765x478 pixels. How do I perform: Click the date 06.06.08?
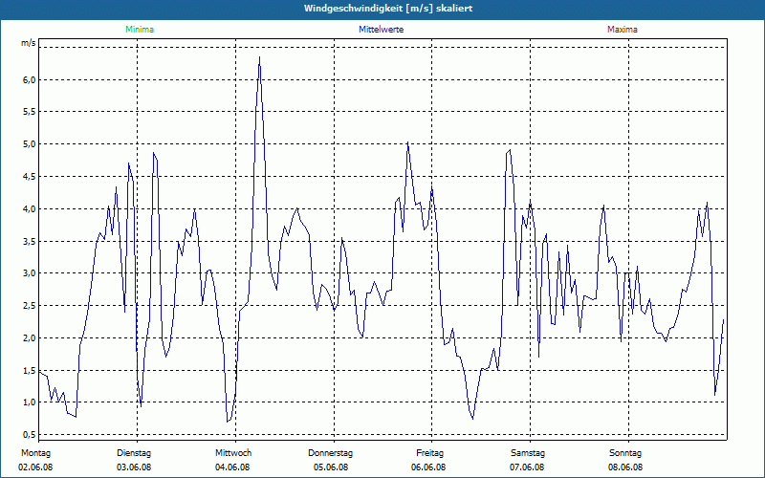(428, 467)
